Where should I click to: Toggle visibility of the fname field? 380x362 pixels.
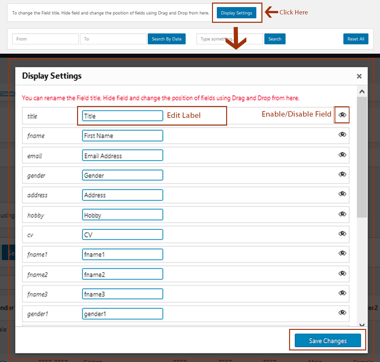pos(342,134)
